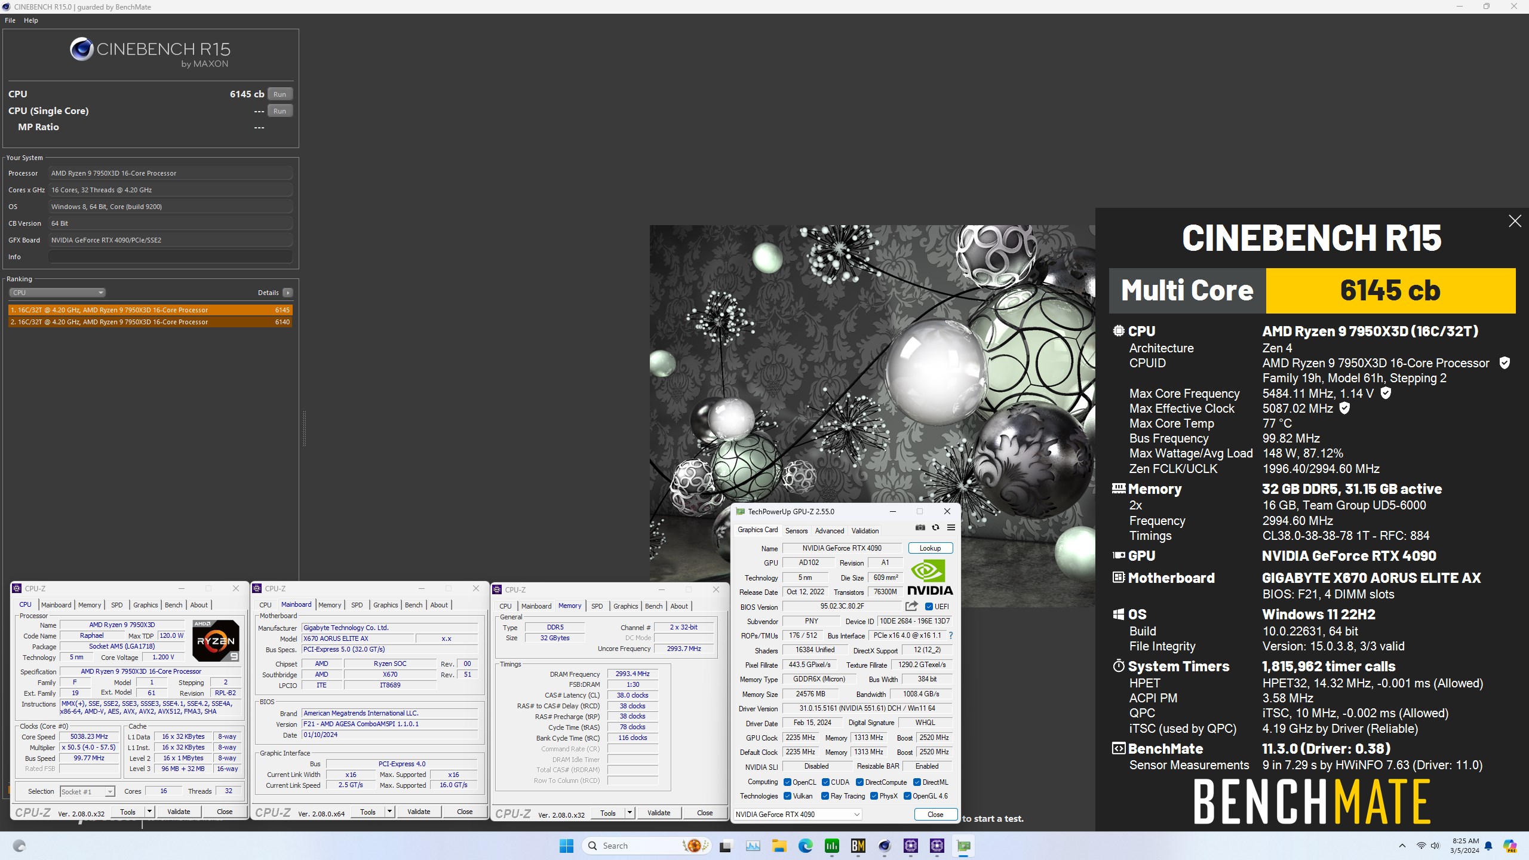The image size is (1529, 860).
Task: Open the notification bell in the tray
Action: (x=1488, y=846)
